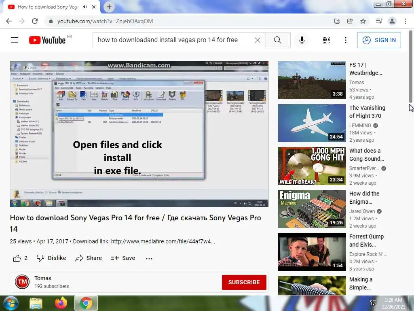Open the Making a Simple video thumbnail
Image resolution: width=414 pixels, height=311 pixels.
point(312,285)
